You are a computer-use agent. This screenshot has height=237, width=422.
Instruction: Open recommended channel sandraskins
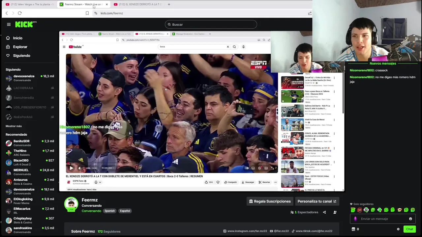tap(30, 230)
